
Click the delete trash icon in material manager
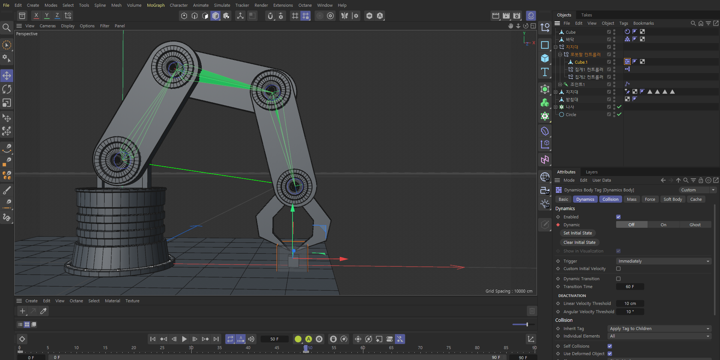point(532,311)
